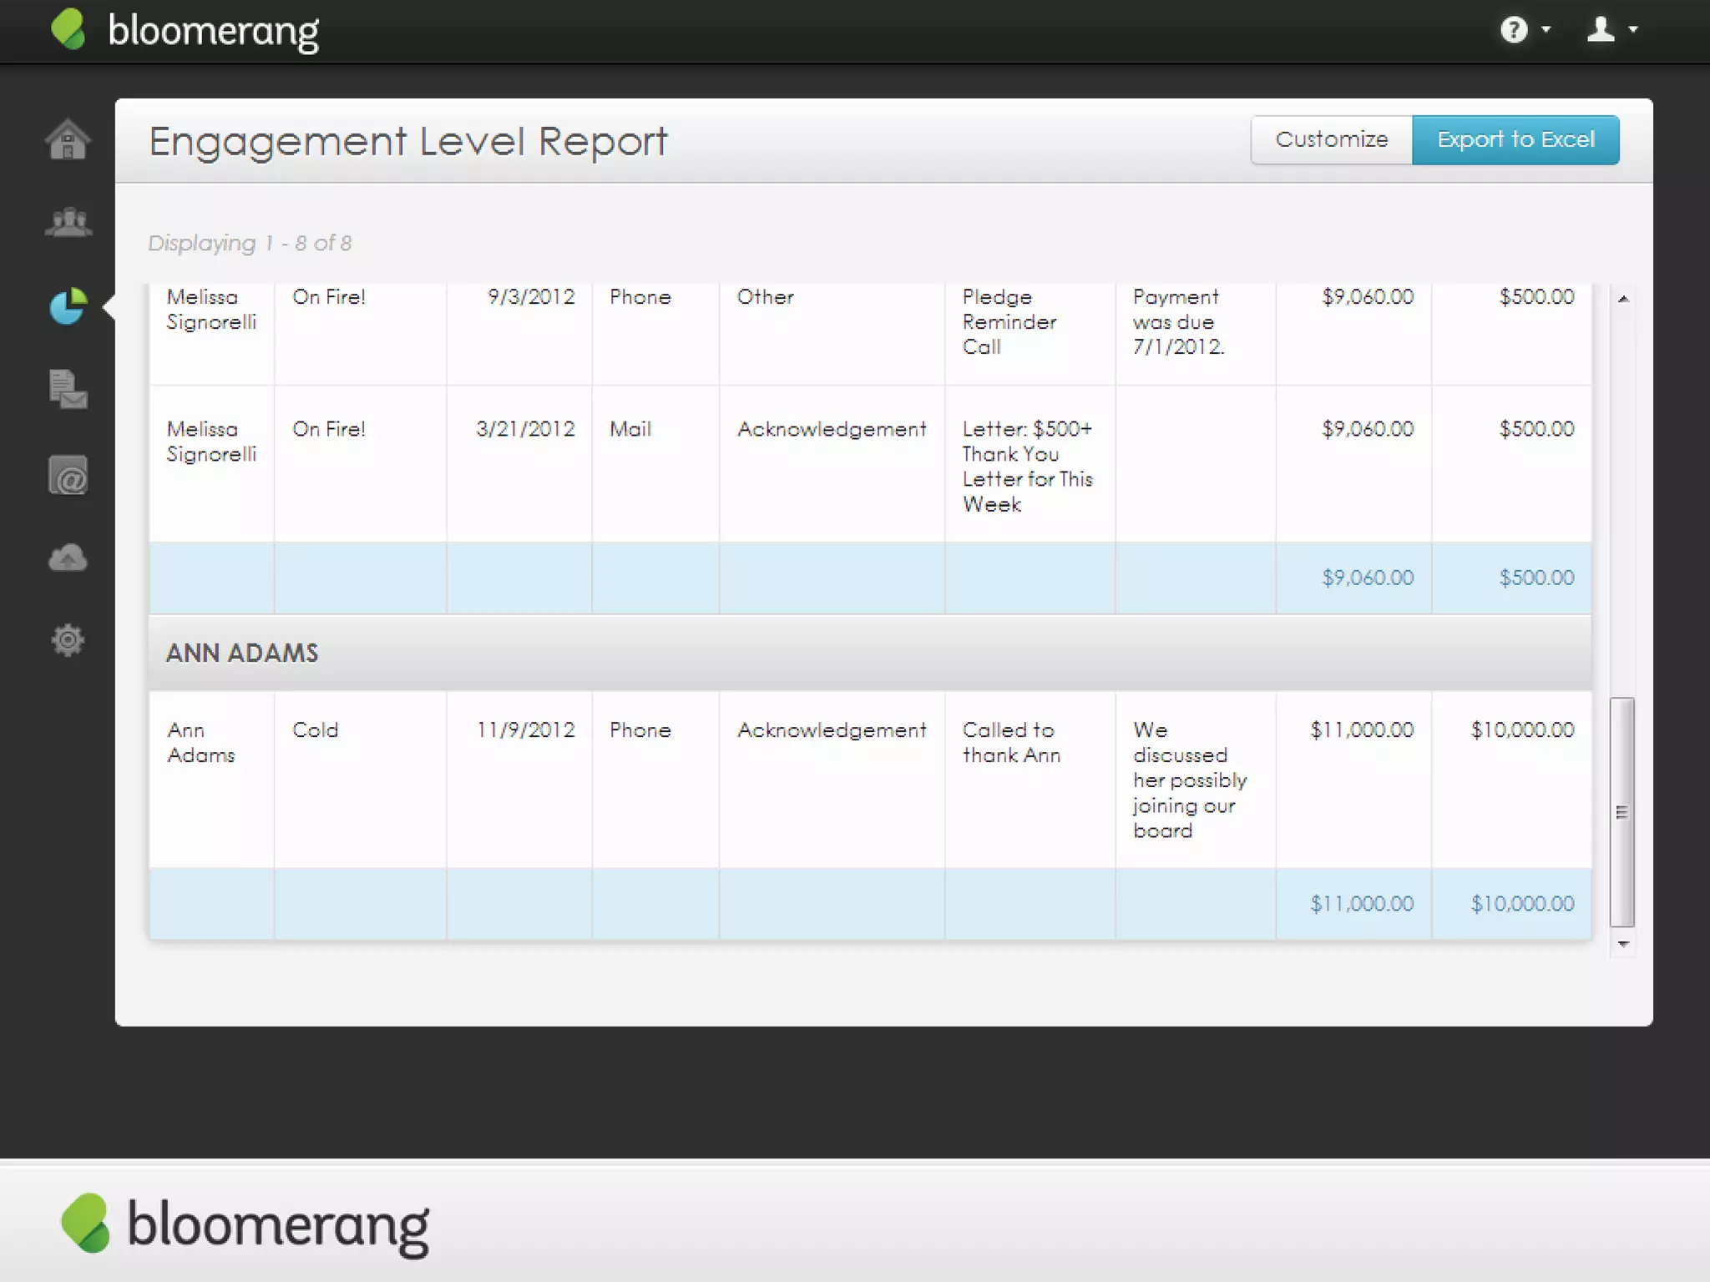Image resolution: width=1710 pixels, height=1282 pixels.
Task: Open the Email @ icon in sidebar
Action: point(68,476)
